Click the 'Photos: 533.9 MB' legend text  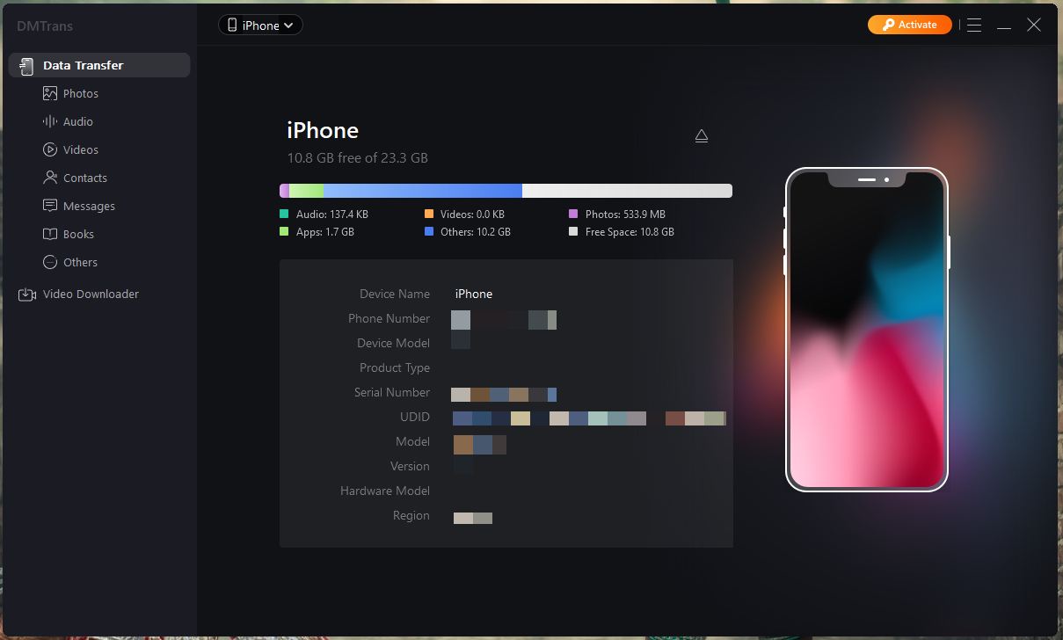point(625,214)
